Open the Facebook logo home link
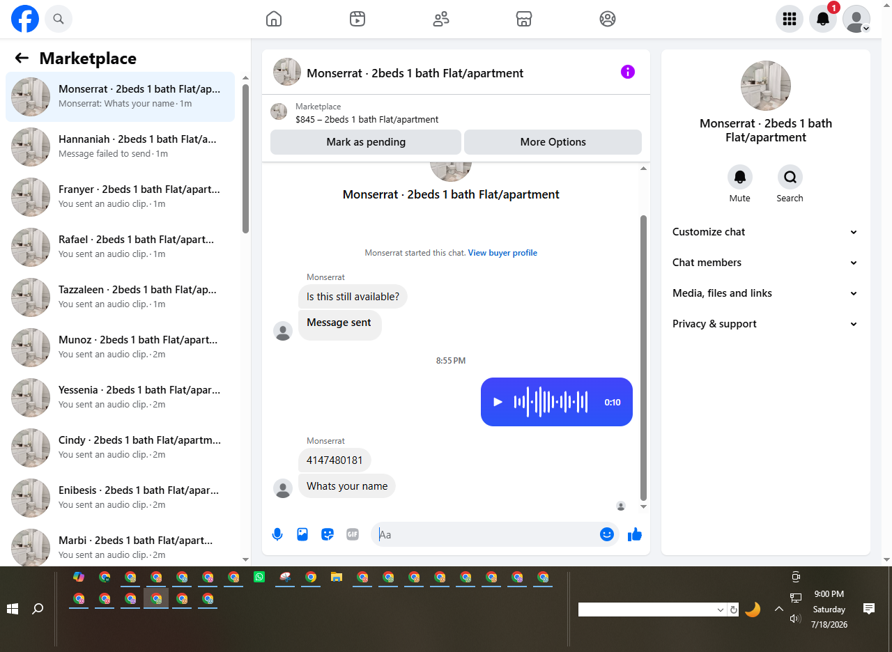 [x=25, y=19]
